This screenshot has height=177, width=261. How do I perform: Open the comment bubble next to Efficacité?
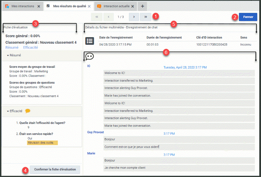[x=28, y=111]
